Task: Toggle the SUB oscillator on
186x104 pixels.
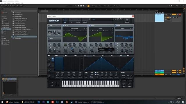Action: click(x=49, y=26)
